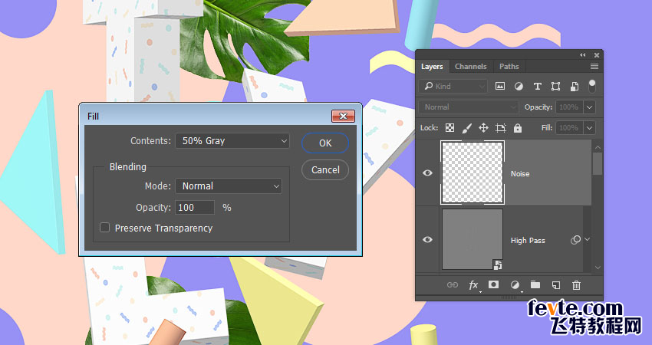Open the layer Opacity slider arrow
Image resolution: width=652 pixels, height=345 pixels.
[x=589, y=107]
